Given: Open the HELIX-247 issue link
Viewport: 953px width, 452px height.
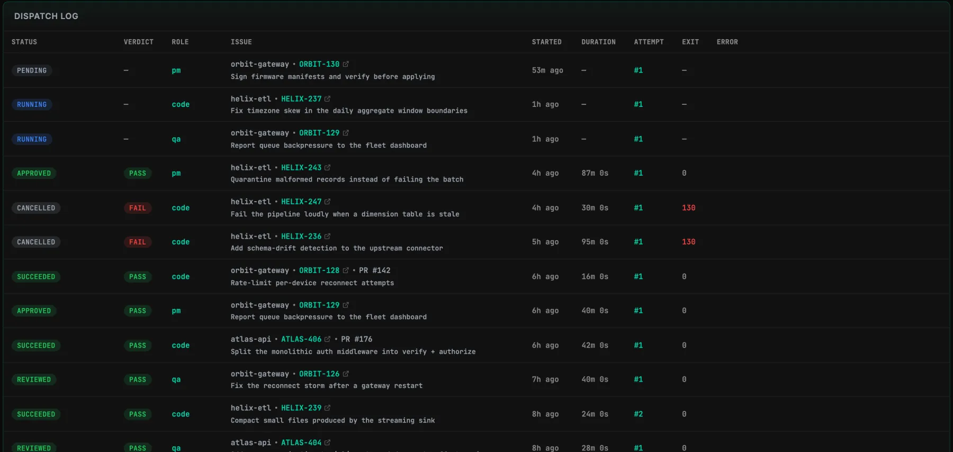Looking at the screenshot, I should pos(301,202).
